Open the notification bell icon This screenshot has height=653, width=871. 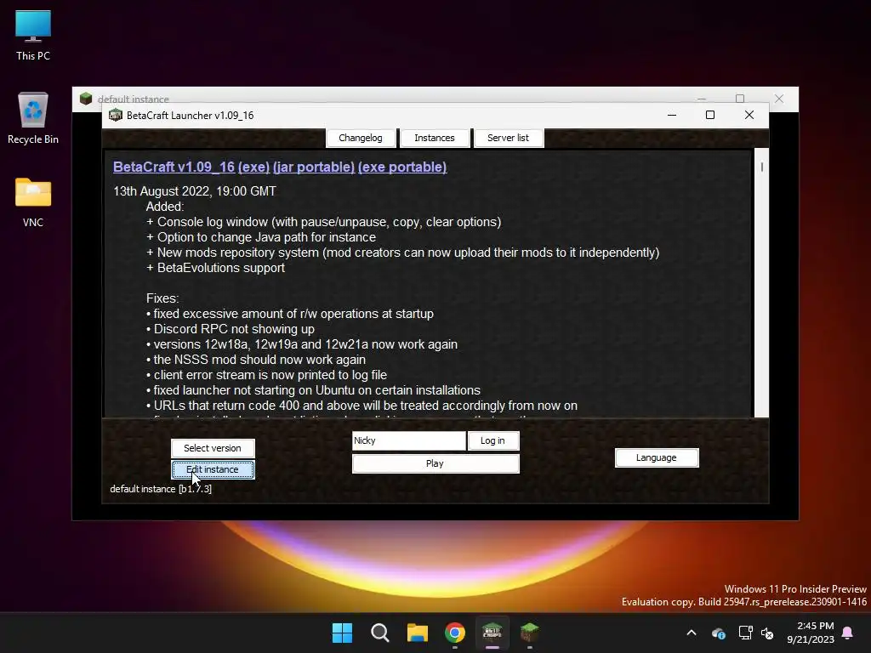point(848,633)
